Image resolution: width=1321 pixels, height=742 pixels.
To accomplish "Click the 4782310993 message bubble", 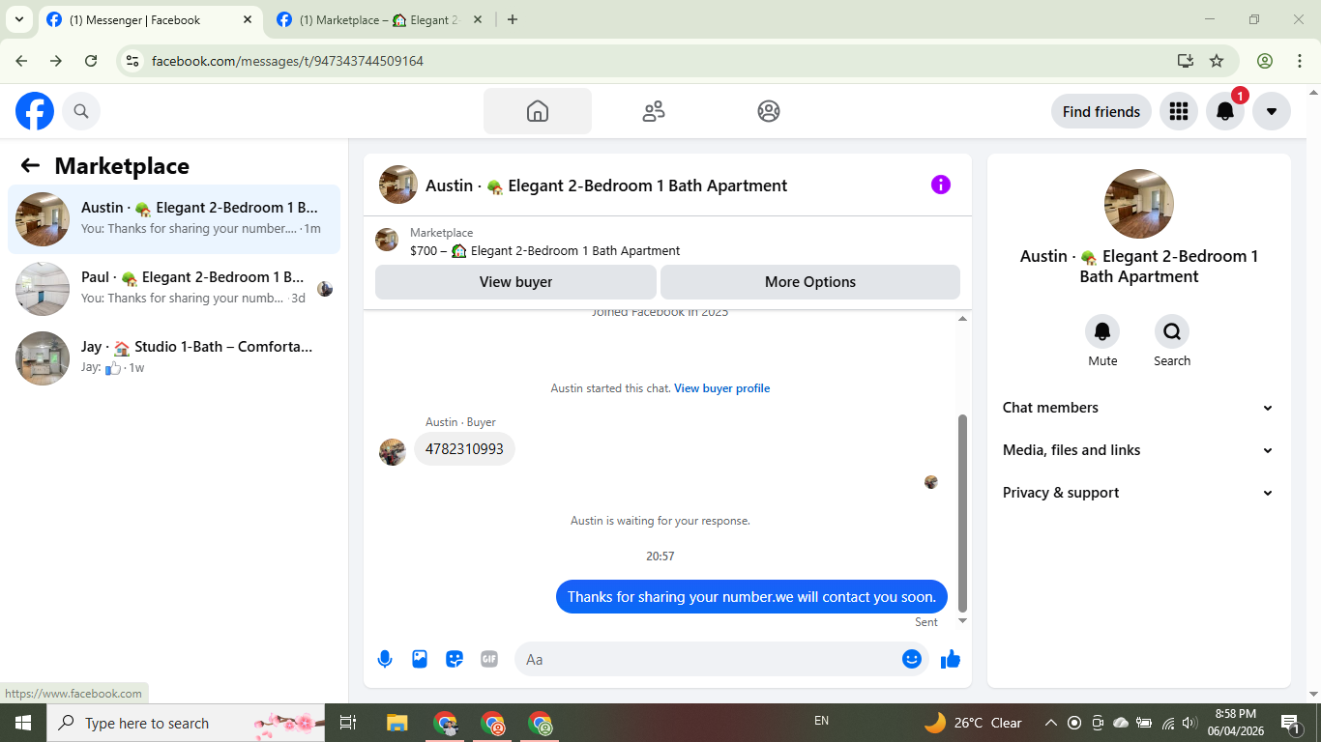I will click(464, 449).
